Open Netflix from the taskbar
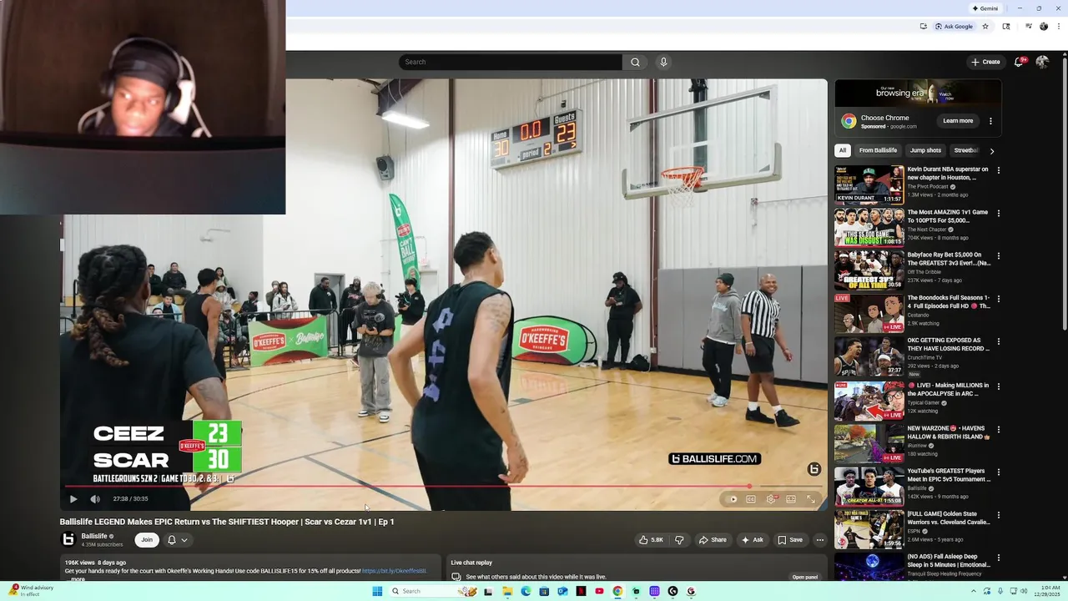 tap(581, 591)
